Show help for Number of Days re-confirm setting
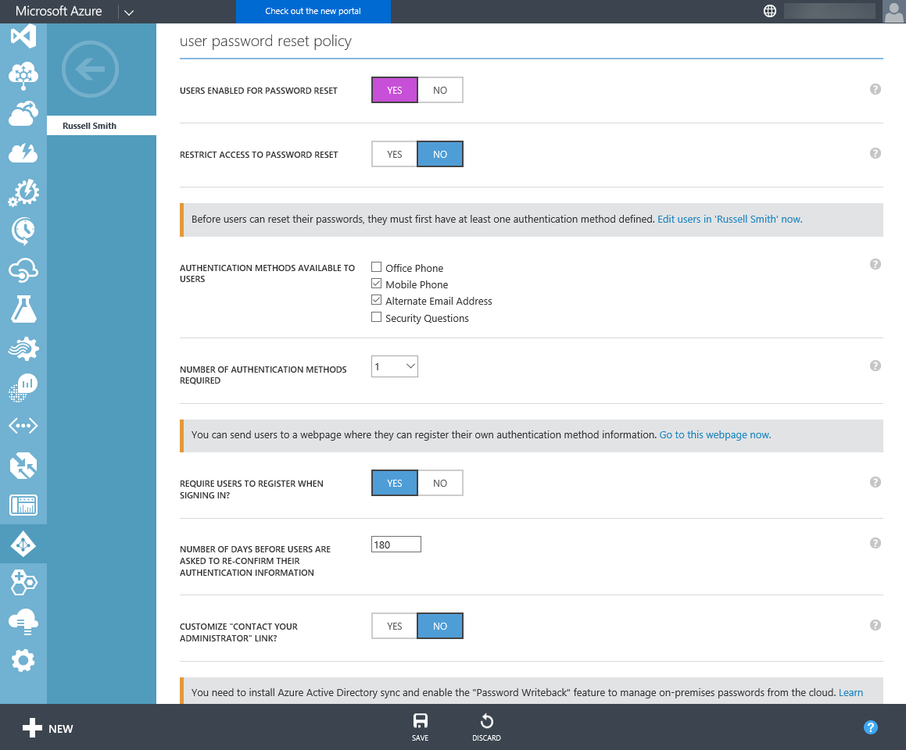 pyautogui.click(x=876, y=543)
